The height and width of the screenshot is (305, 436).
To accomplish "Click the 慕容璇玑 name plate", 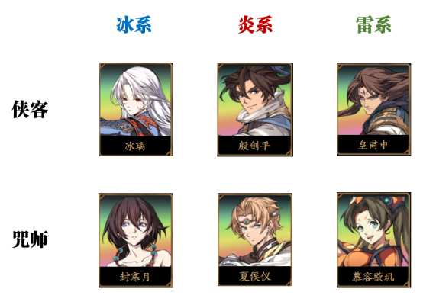I will pos(373,277).
